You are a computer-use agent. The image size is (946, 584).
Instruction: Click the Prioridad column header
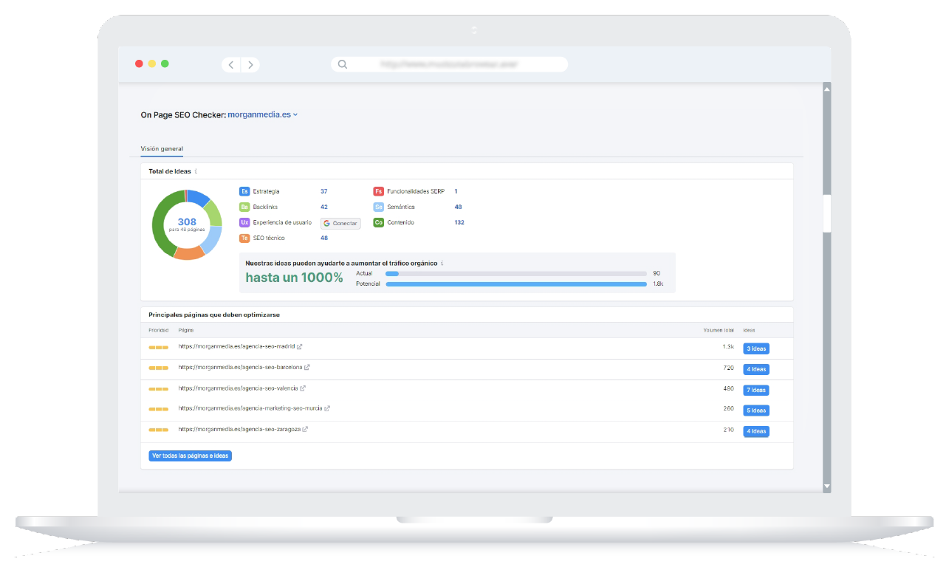coord(159,330)
